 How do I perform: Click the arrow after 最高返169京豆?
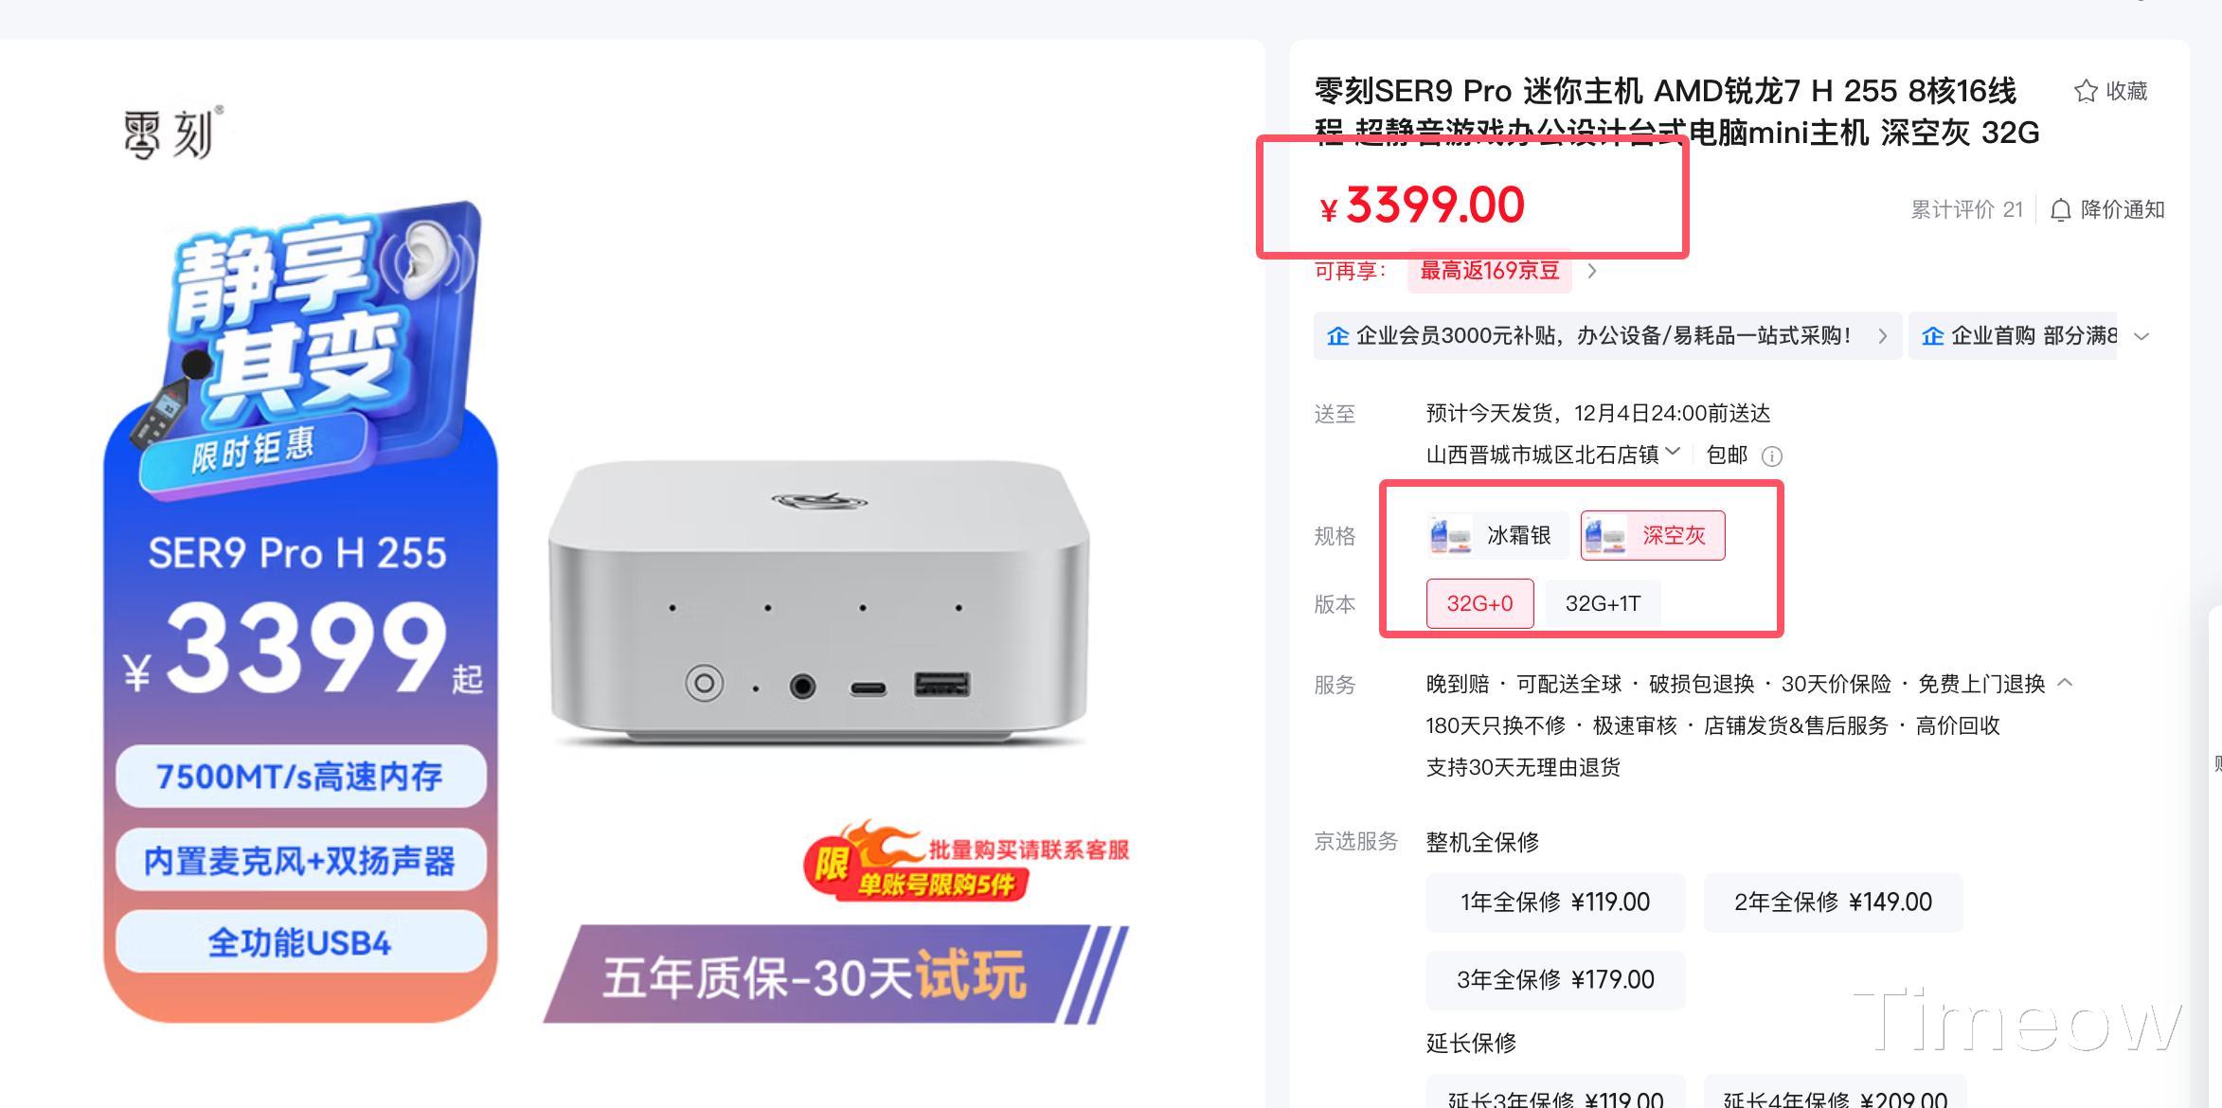click(x=1592, y=271)
